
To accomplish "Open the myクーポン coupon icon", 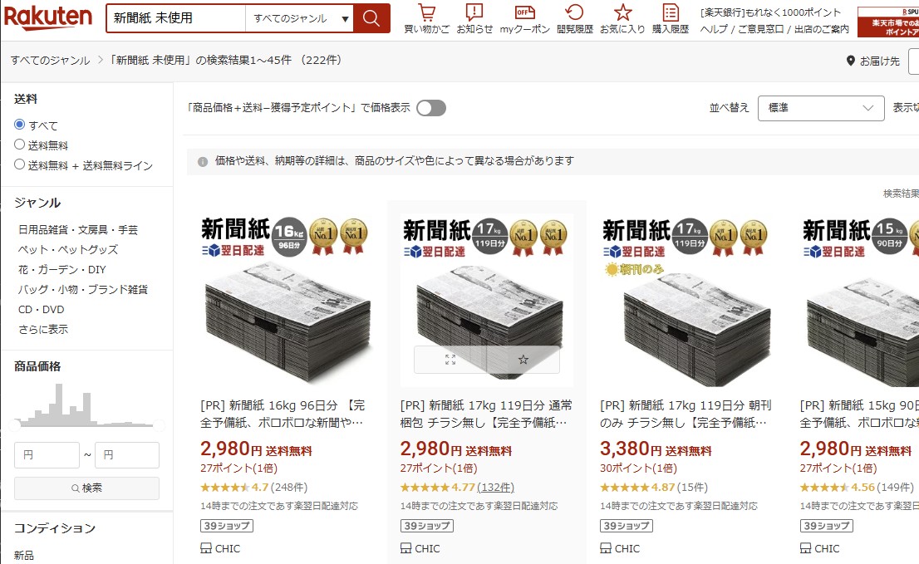I will [524, 18].
